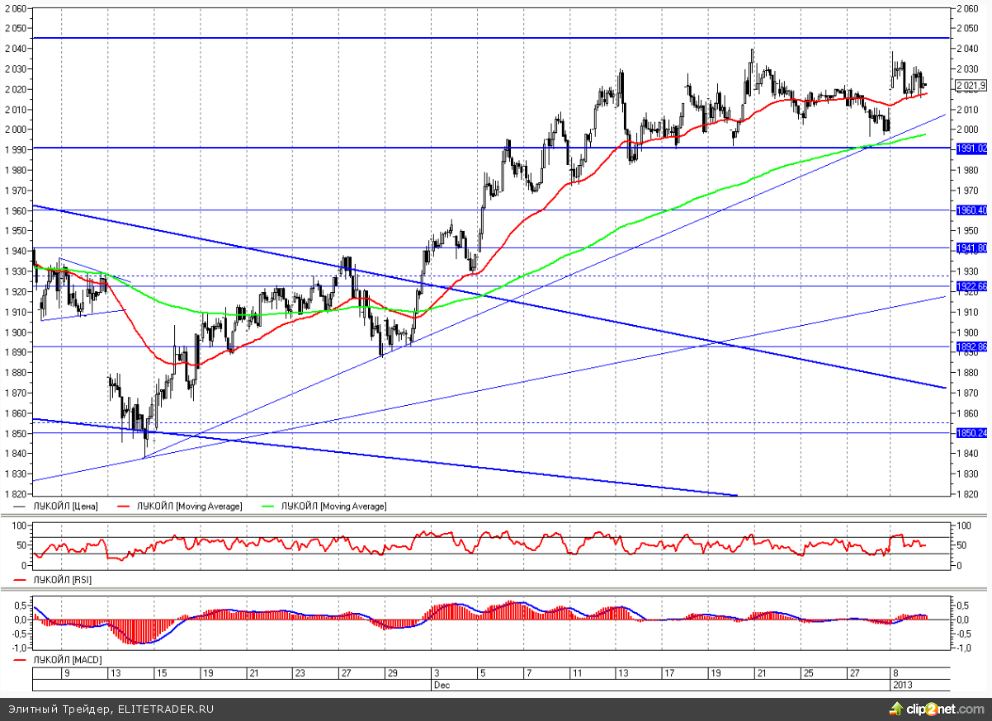The image size is (992, 721).
Task: Click the red MACD legend line marker
Action: pyautogui.click(x=21, y=661)
